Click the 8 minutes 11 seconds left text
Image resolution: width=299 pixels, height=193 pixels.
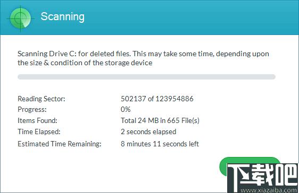160,144
